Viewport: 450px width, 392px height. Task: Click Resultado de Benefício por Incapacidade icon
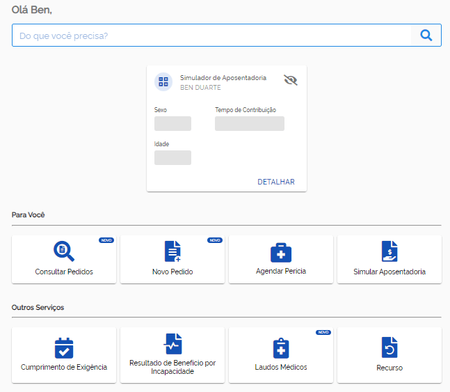click(x=172, y=344)
